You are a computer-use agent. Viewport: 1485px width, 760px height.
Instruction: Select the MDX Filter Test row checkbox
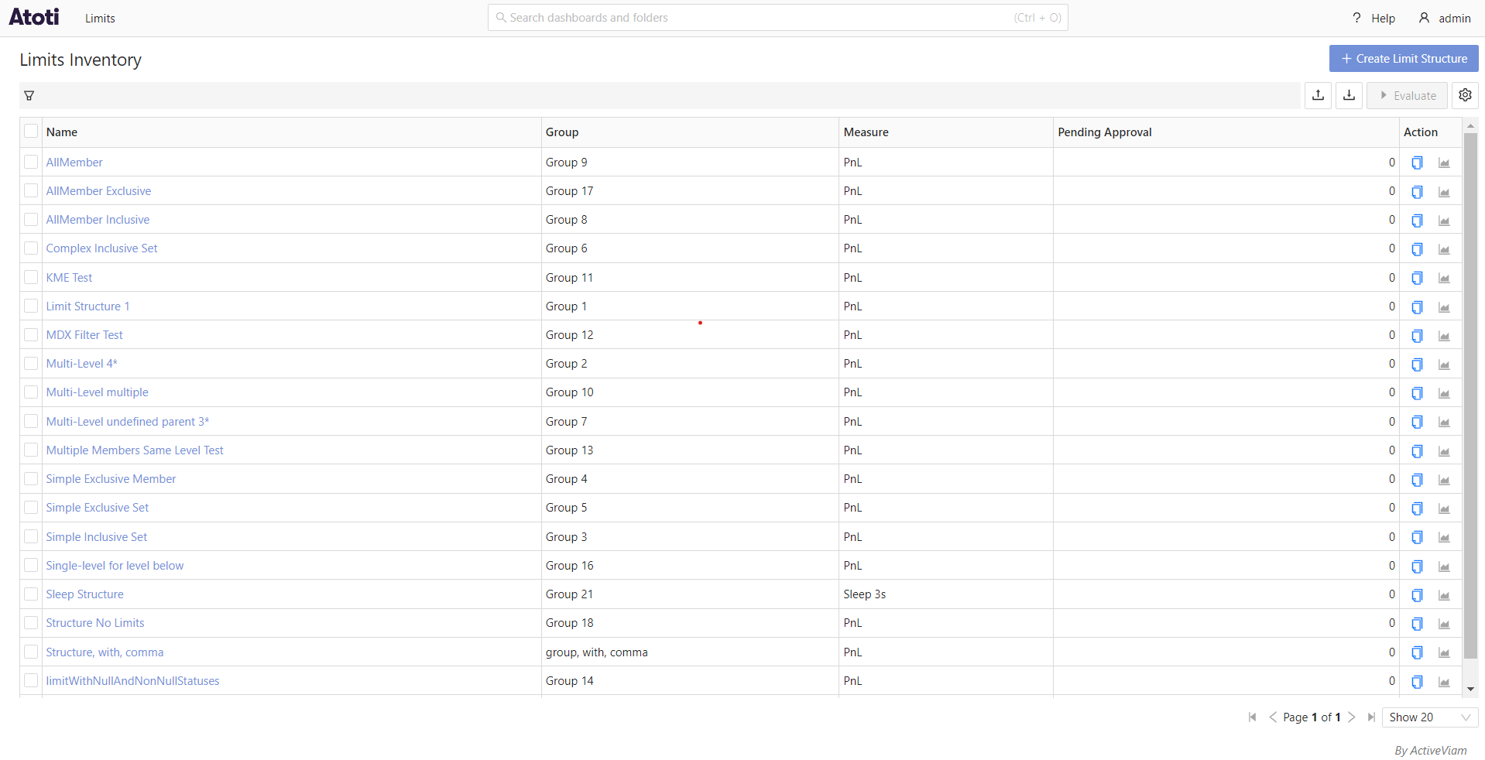pos(31,335)
